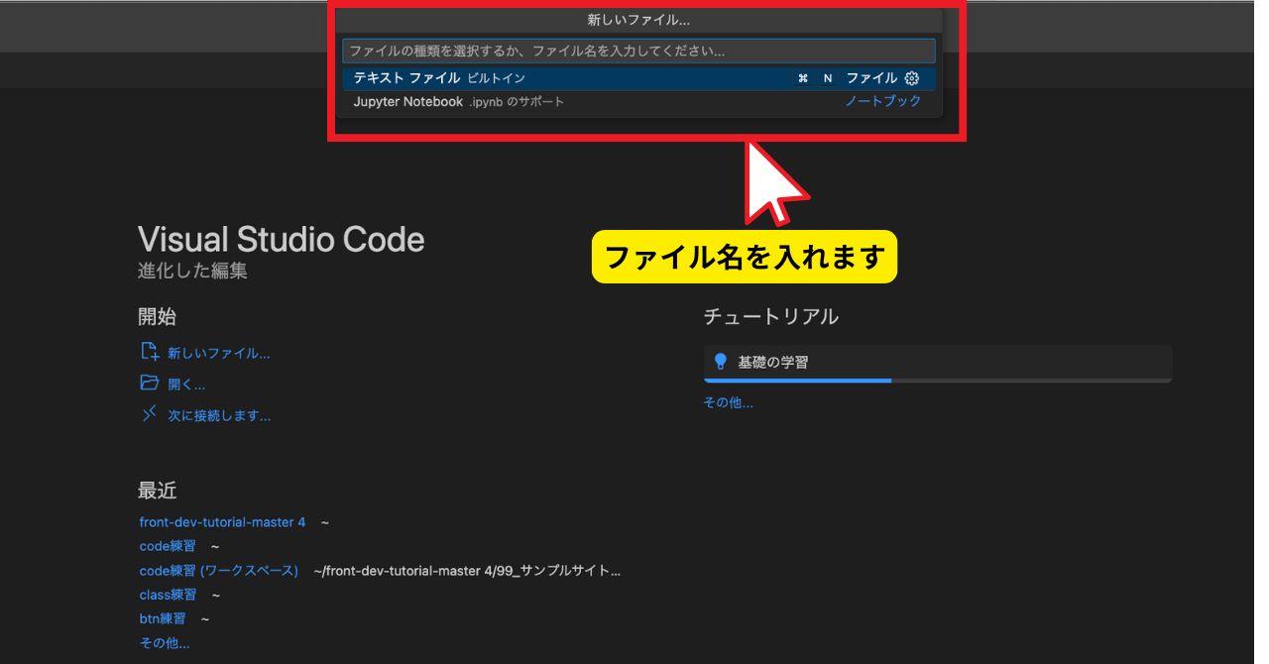1269x664 pixels.
Task: Click the Visual Studio Code heading
Action: (x=282, y=239)
